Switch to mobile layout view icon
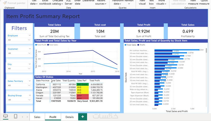Screen dimensions: 211x121 point(16,116)
